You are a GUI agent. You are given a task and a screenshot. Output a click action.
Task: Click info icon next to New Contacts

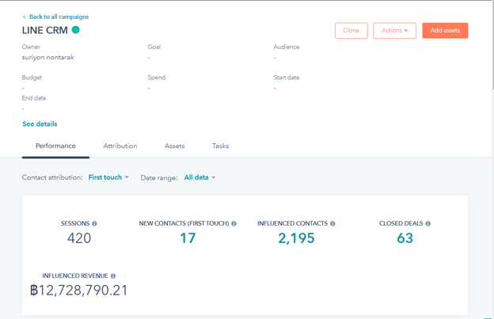click(x=234, y=224)
